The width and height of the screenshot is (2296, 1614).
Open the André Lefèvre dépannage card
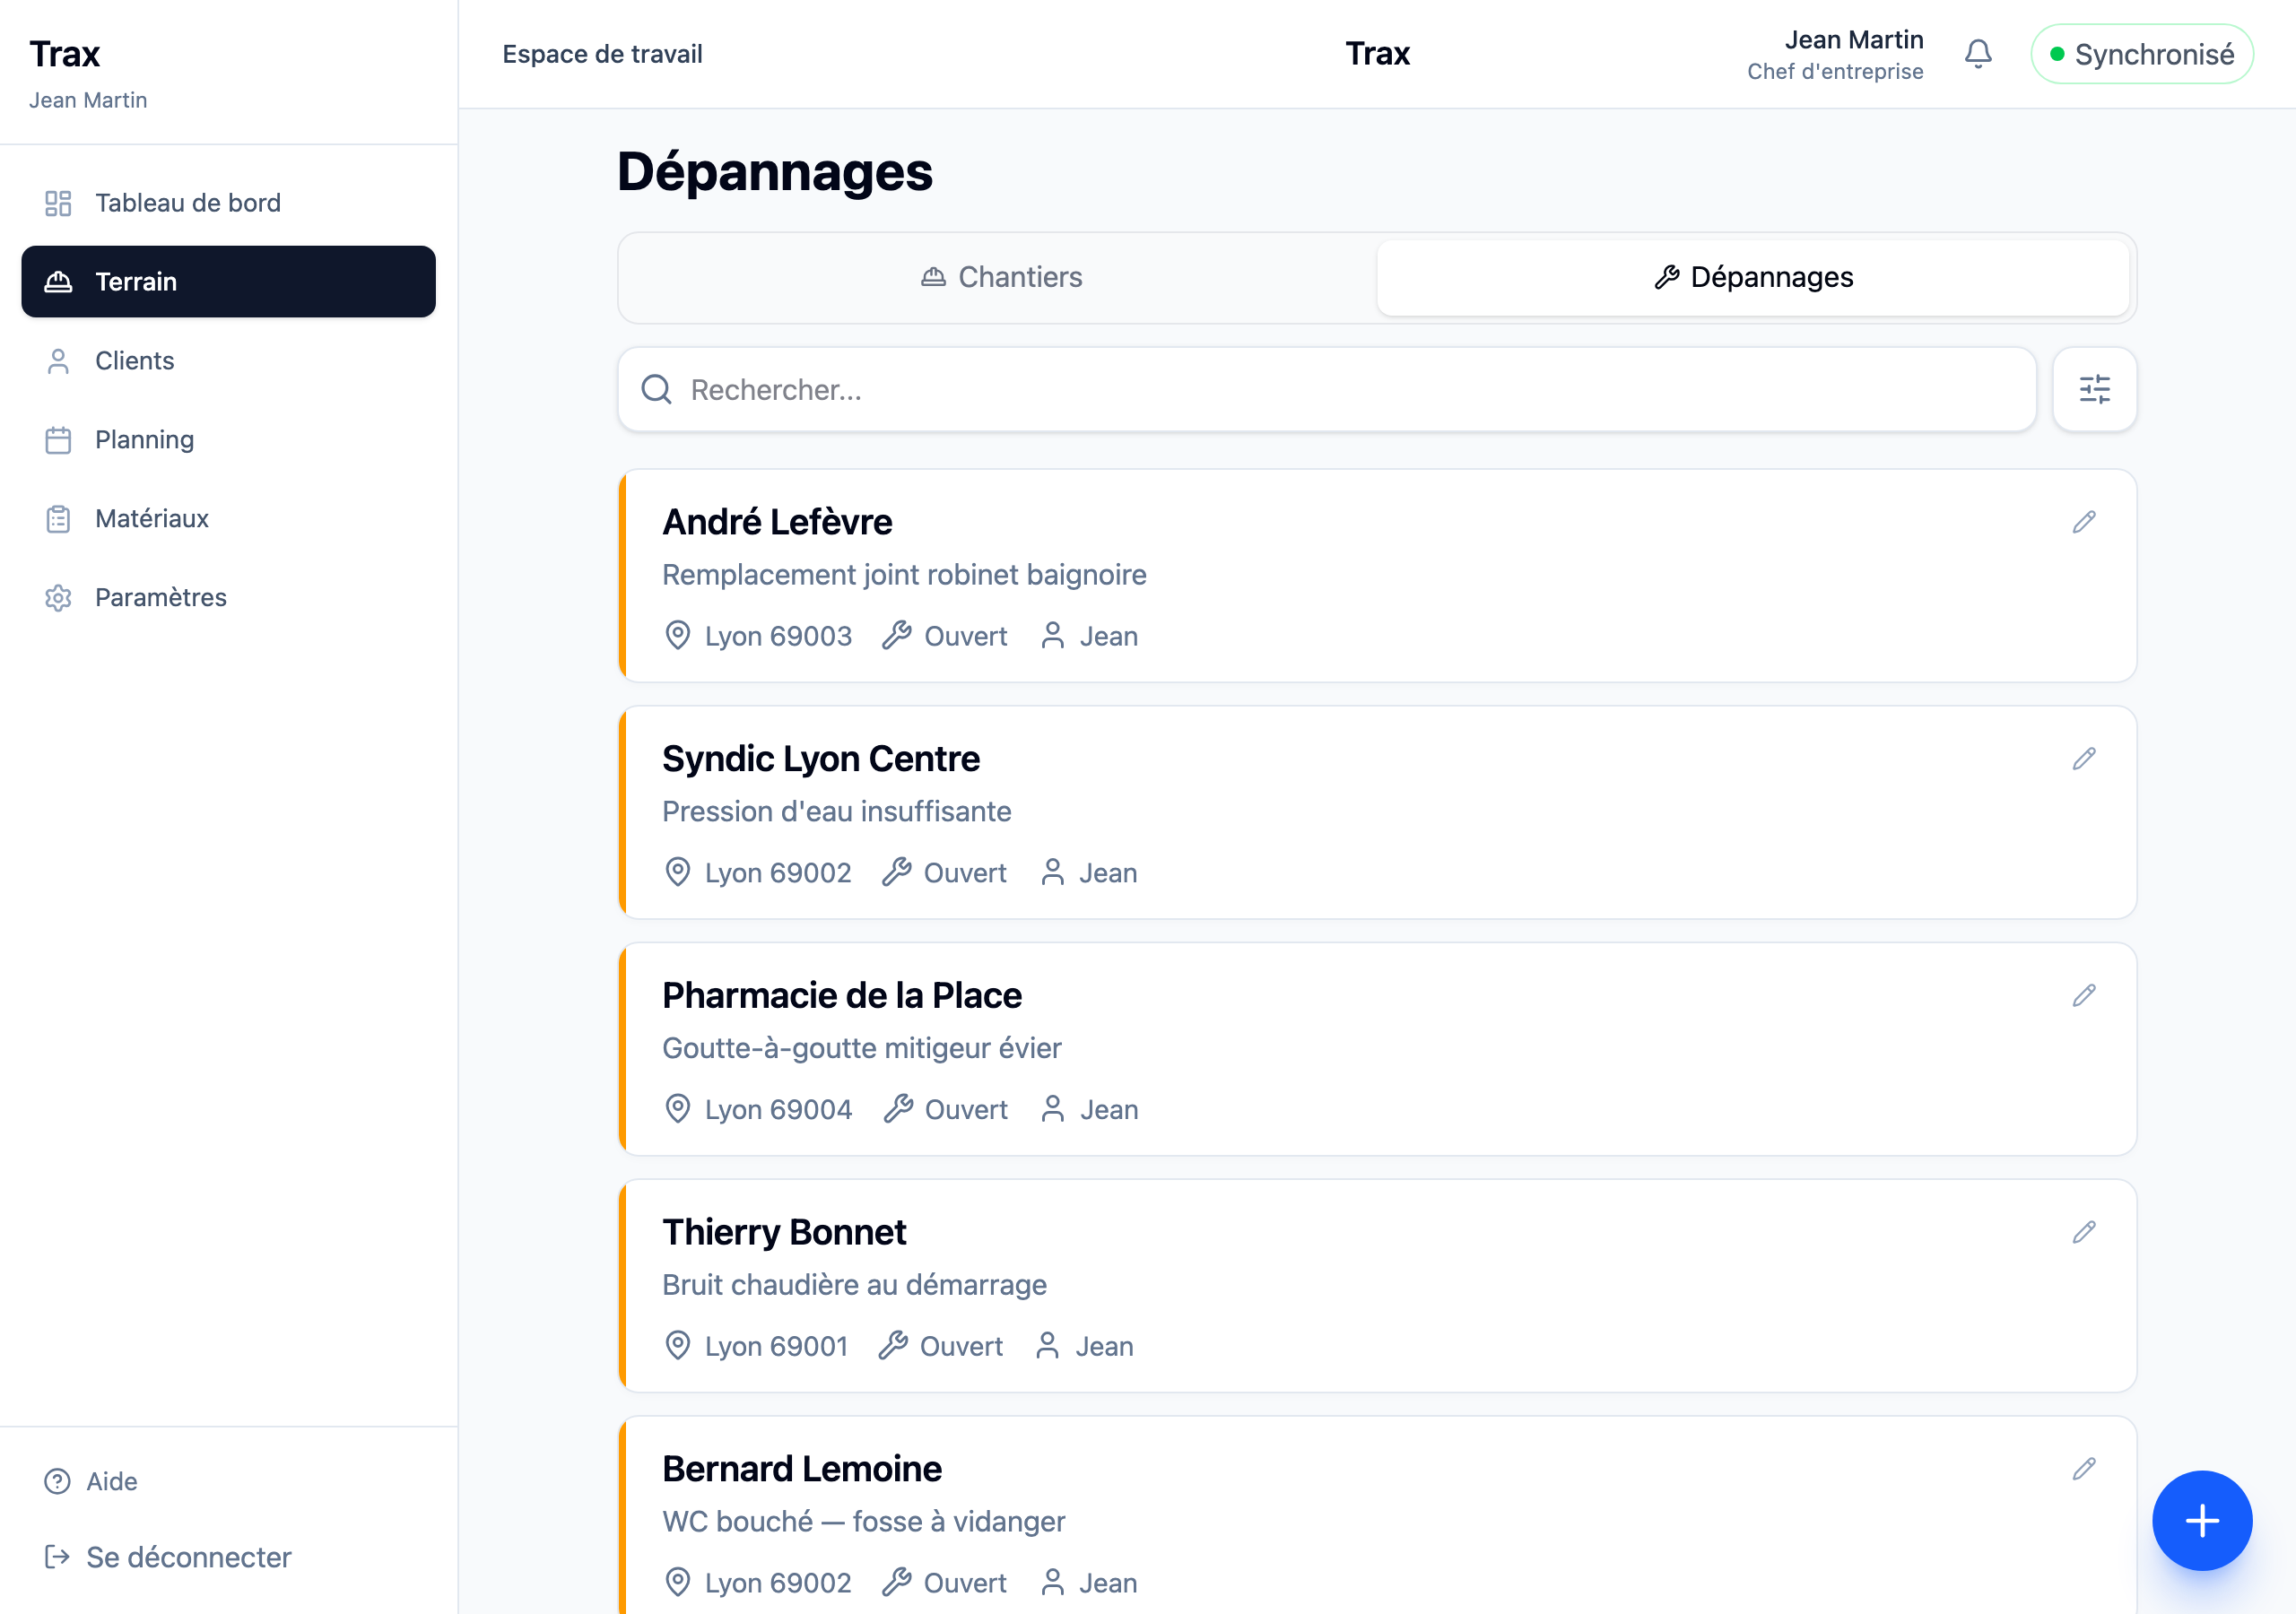pyautogui.click(x=1377, y=576)
